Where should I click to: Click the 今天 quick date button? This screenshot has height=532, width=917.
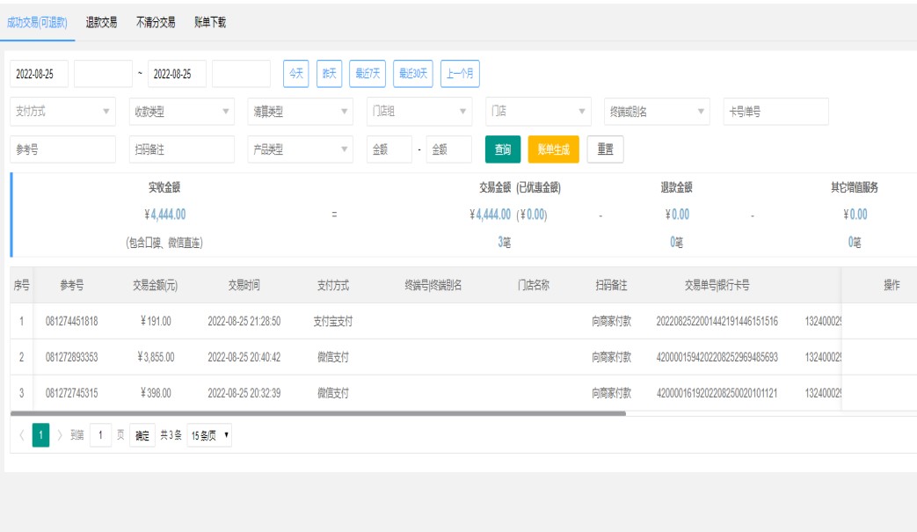295,74
